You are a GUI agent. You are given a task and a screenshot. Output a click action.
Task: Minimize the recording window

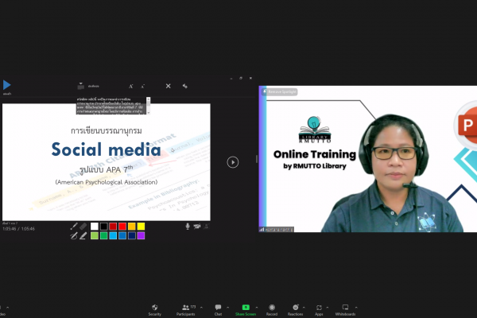pos(231,79)
